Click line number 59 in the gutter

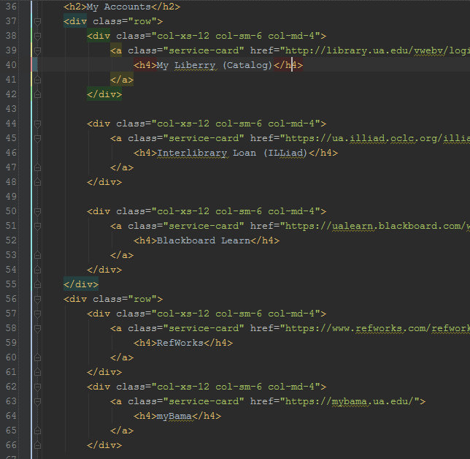coord(11,343)
